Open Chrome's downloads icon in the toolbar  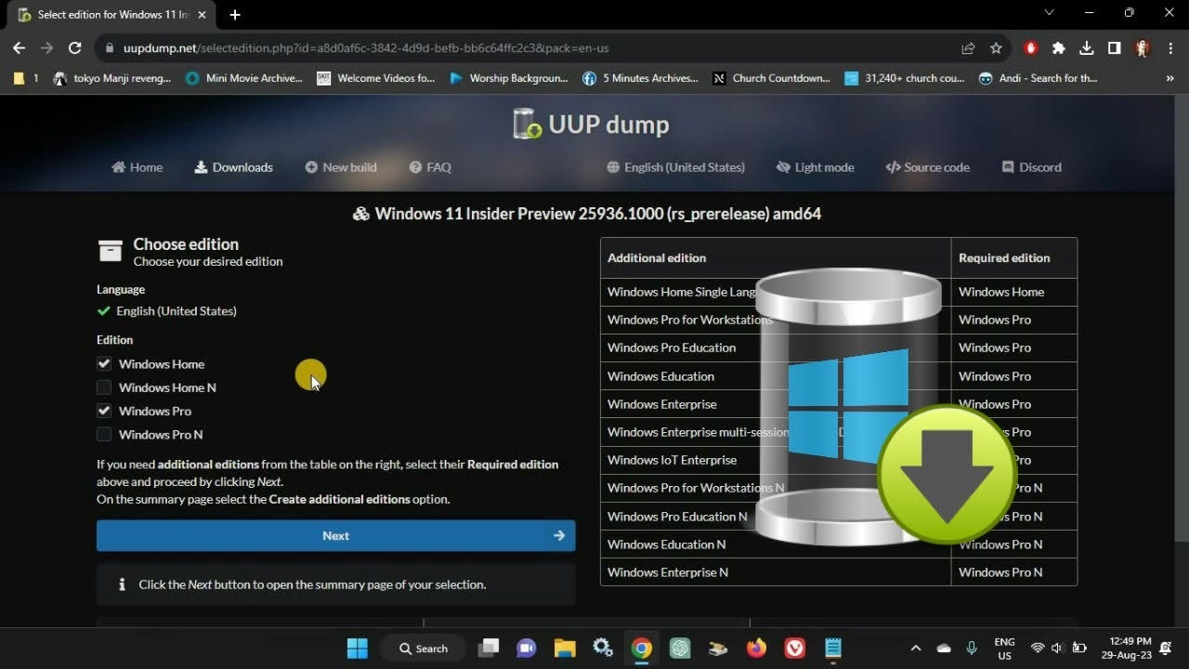coord(1086,47)
